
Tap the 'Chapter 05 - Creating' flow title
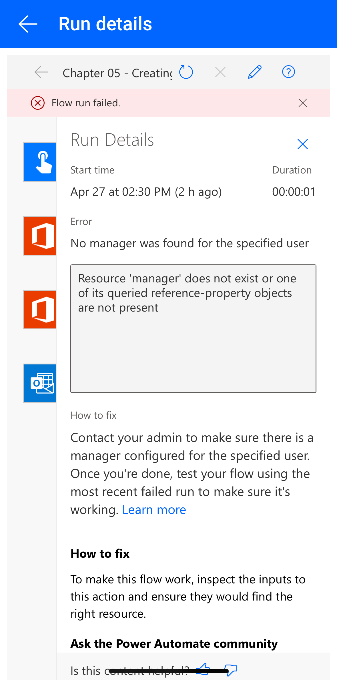(x=117, y=73)
